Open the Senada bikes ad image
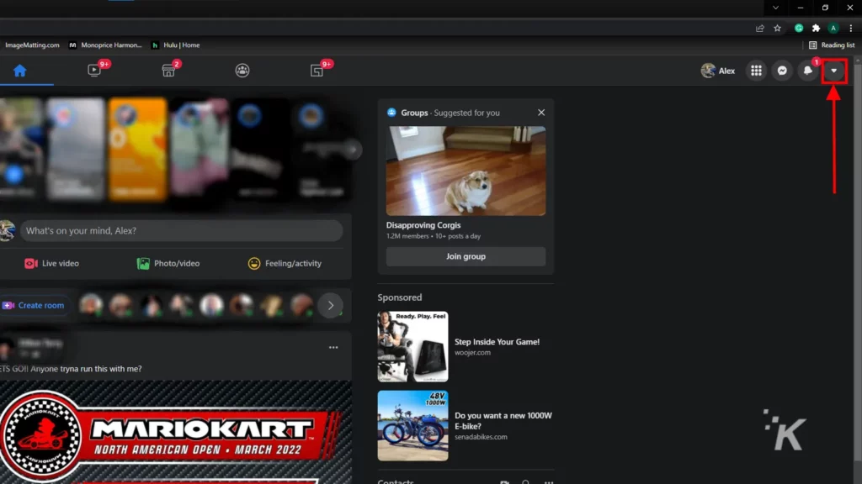Image resolution: width=862 pixels, height=484 pixels. tap(412, 426)
